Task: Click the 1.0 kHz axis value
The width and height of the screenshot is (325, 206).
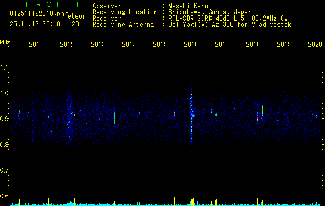Action: point(5,93)
